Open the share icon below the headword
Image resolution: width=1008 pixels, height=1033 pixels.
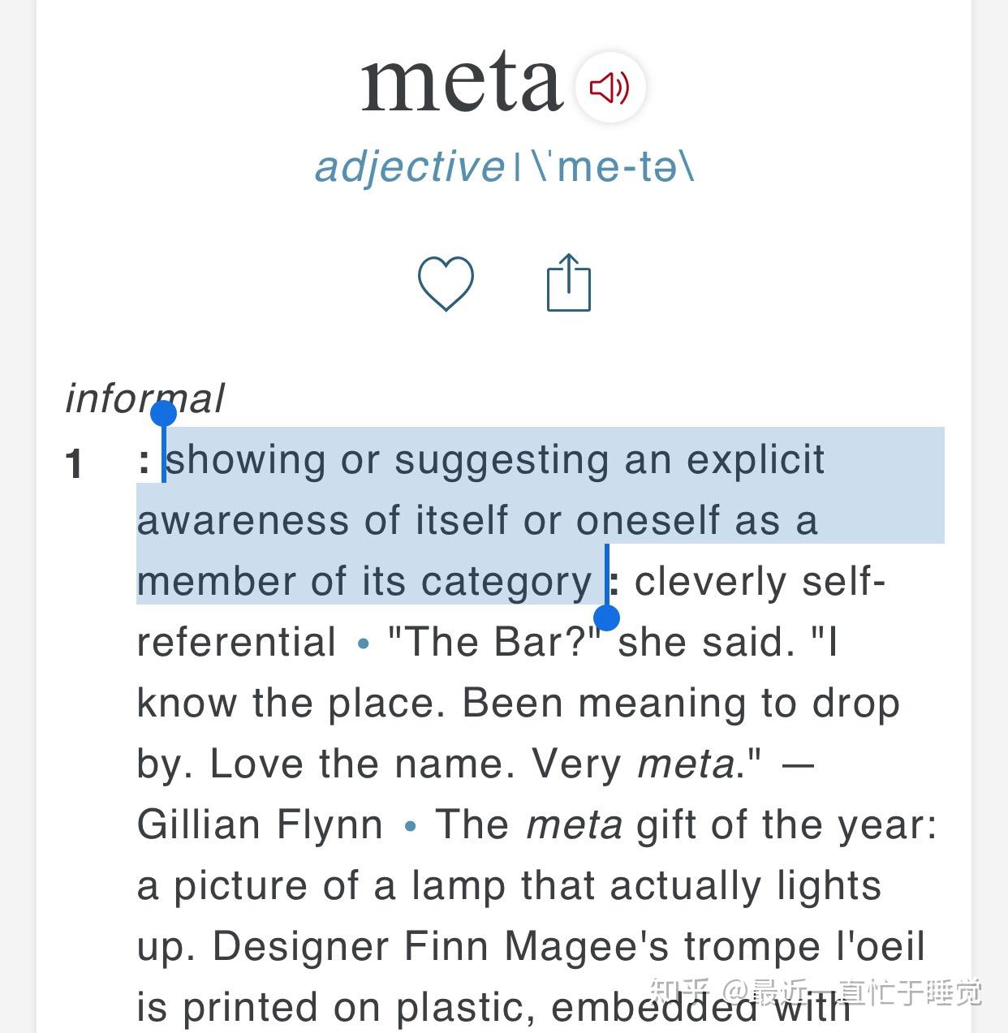point(568,283)
